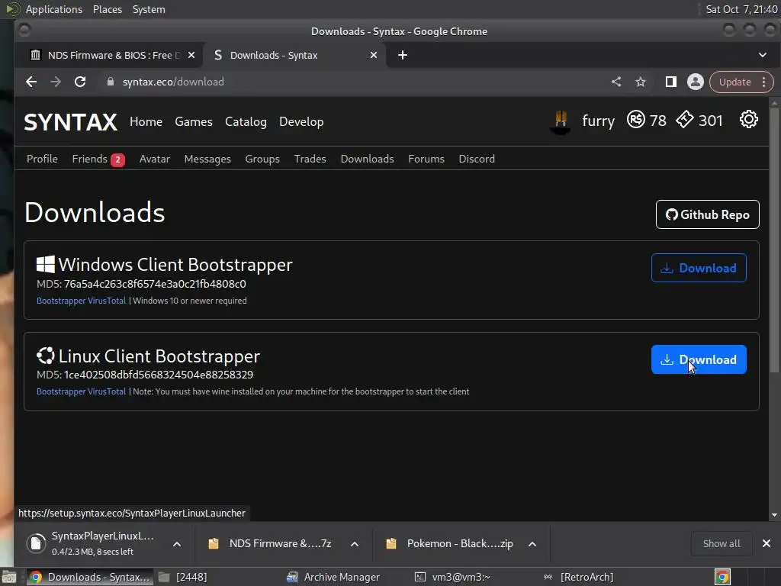The height and width of the screenshot is (586, 781).
Task: Click the Linux MD5 hash text
Action: click(159, 375)
